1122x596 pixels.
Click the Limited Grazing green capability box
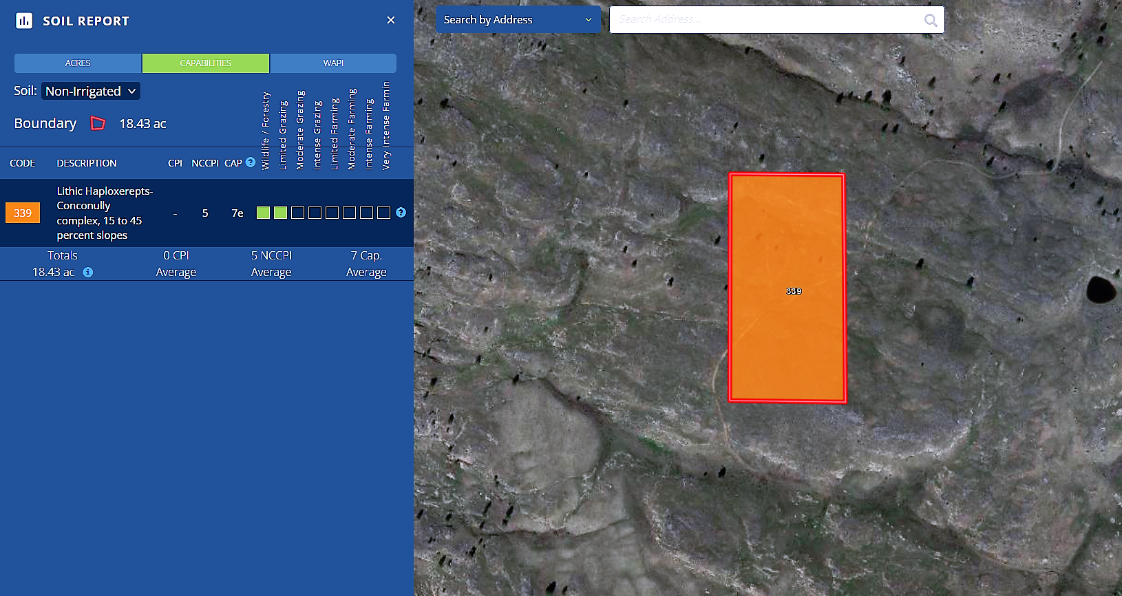coord(280,213)
